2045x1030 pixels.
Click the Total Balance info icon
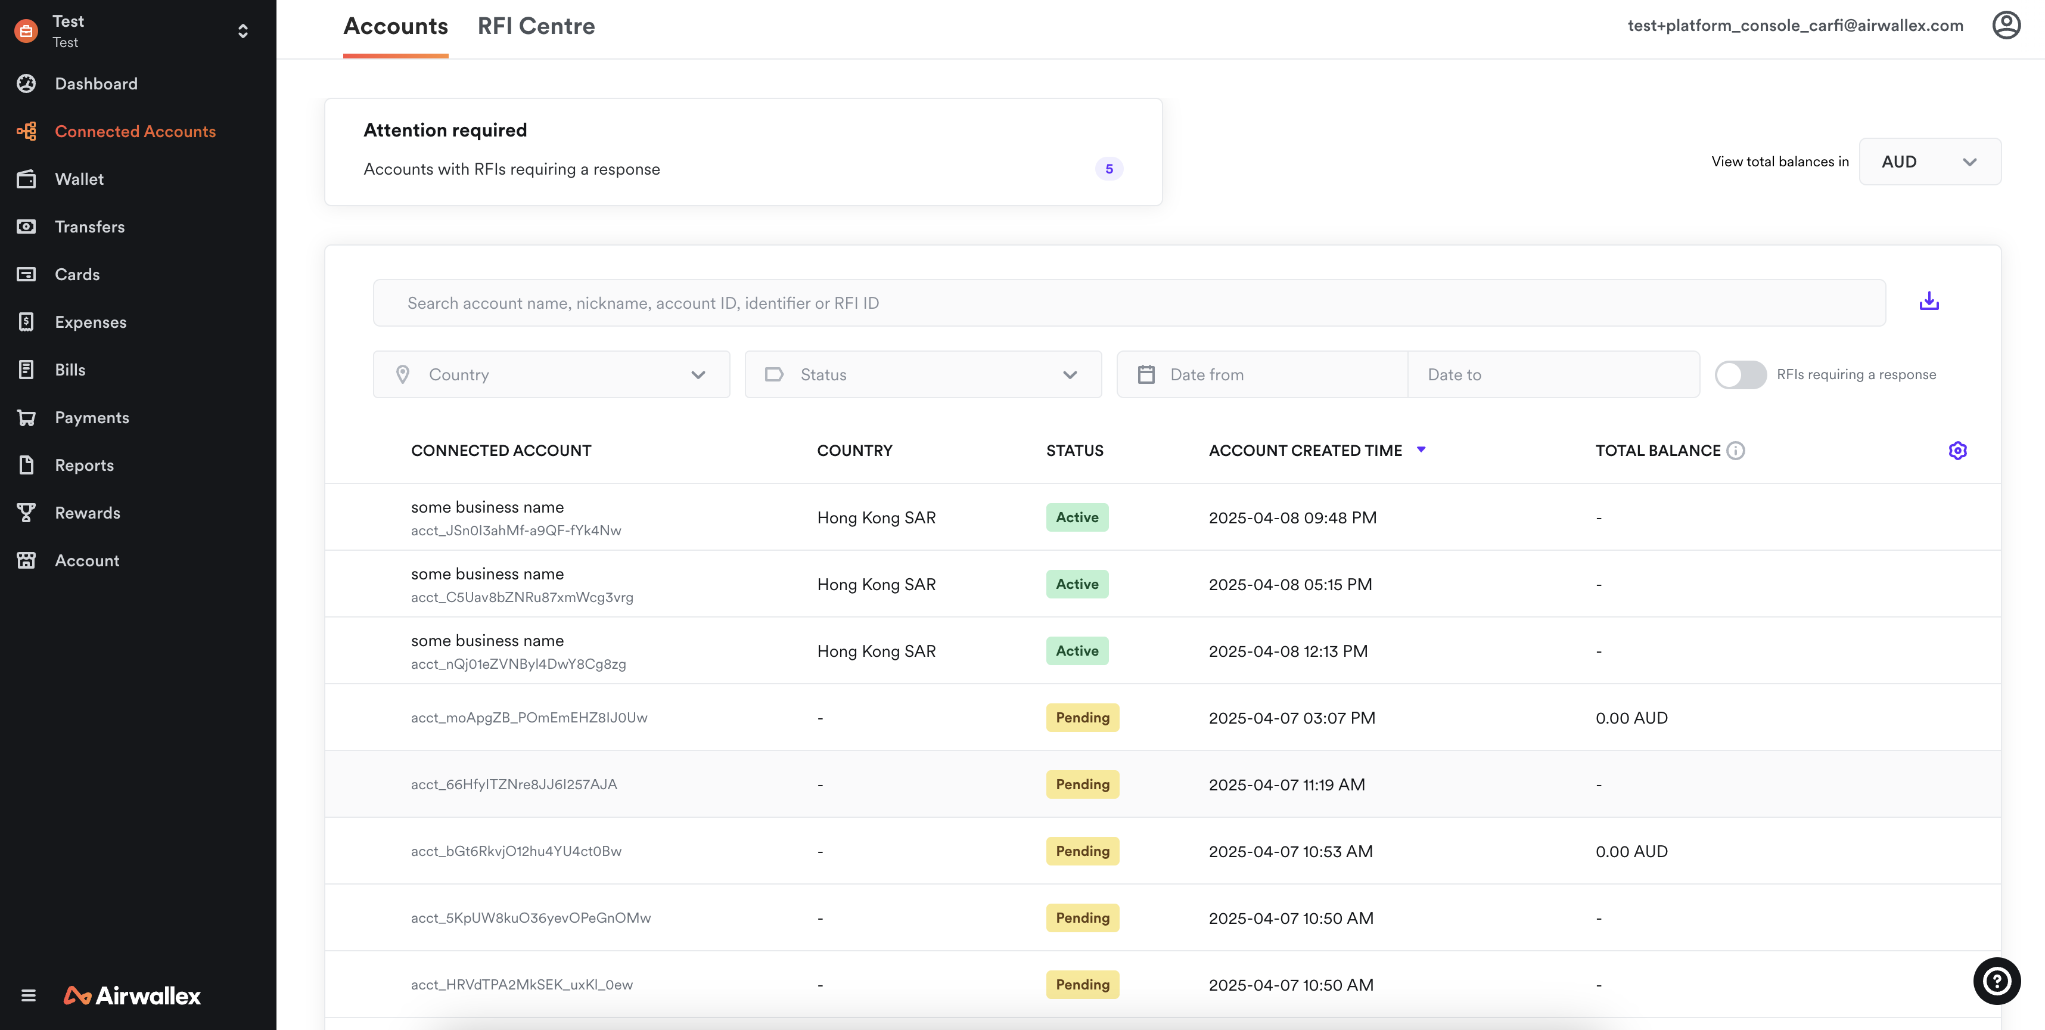coord(1735,450)
